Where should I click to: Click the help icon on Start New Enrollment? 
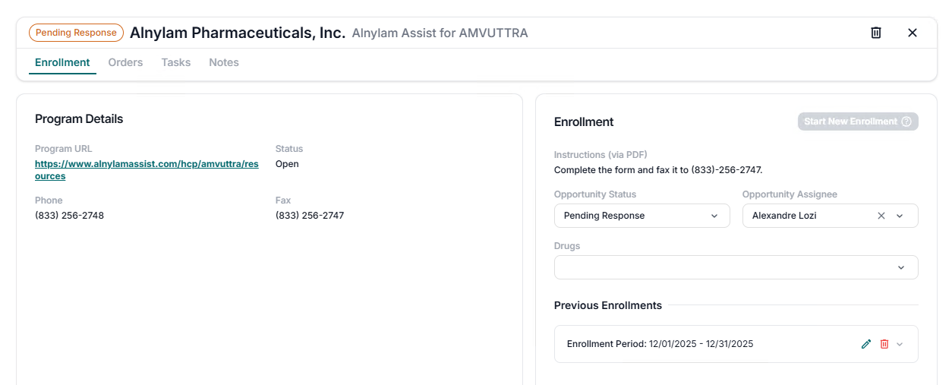(x=906, y=121)
